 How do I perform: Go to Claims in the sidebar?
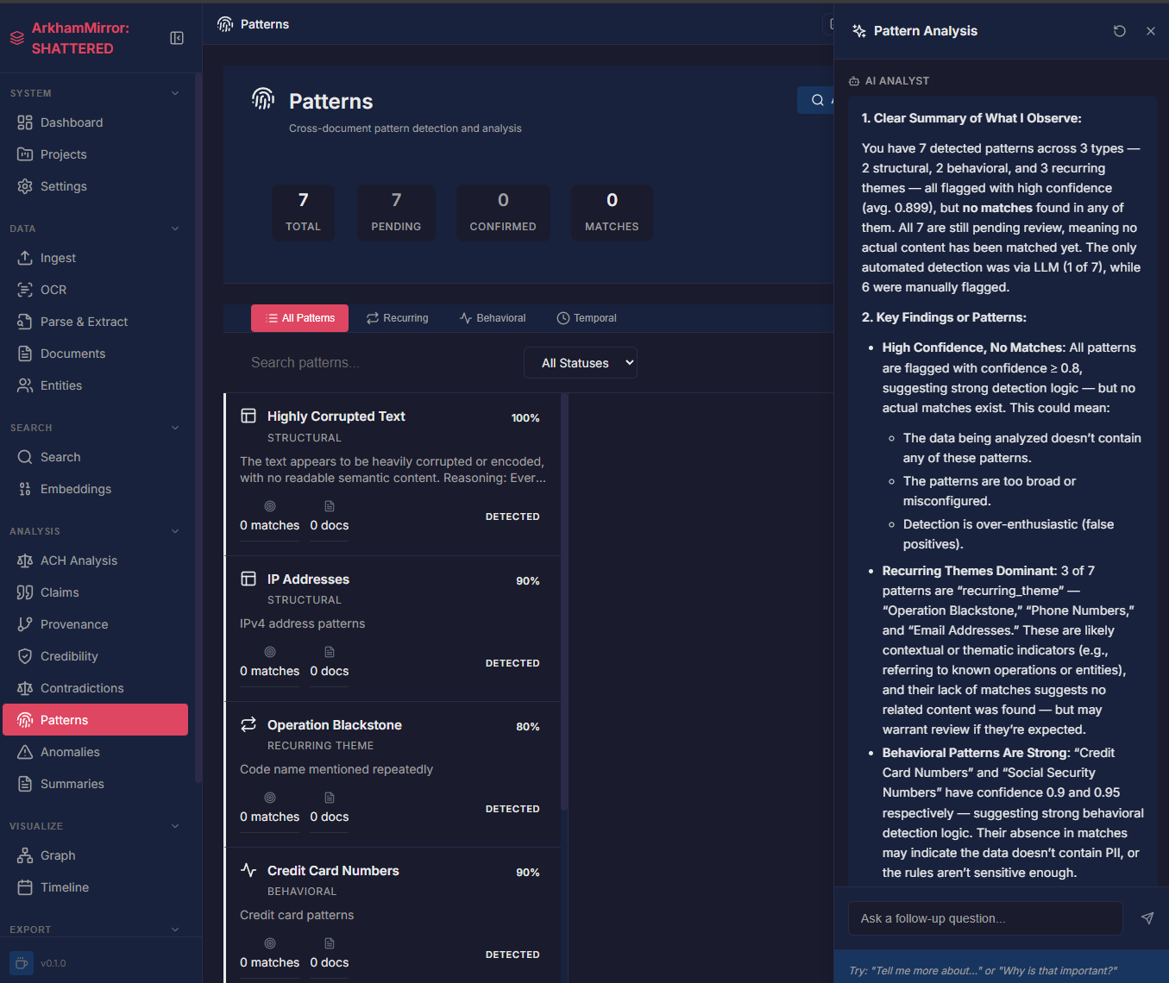click(96, 592)
